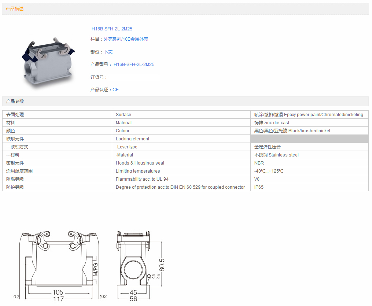Select the 产品描述 section header
This screenshot has width=372, height=306.
[x=15, y=9]
